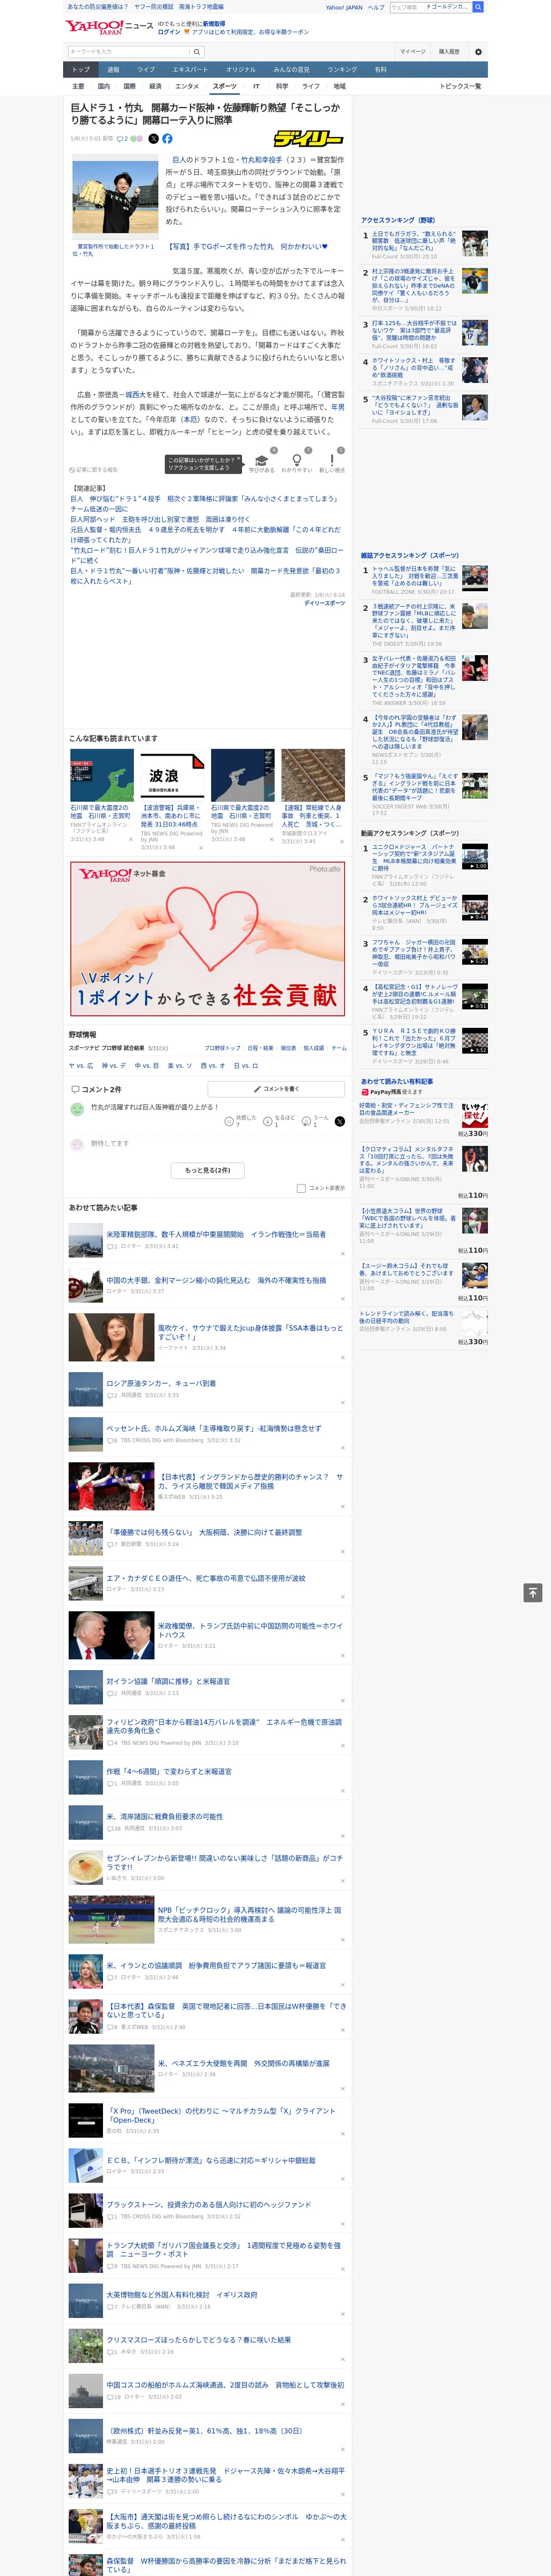This screenshot has width=551, height=2576.
Task: Open the 順位表 link
Action: (x=288, y=1048)
